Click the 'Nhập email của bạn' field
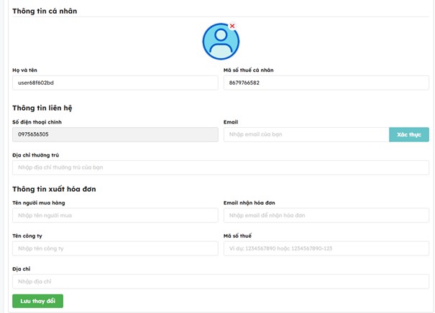The width and height of the screenshot is (435, 313). (306, 134)
